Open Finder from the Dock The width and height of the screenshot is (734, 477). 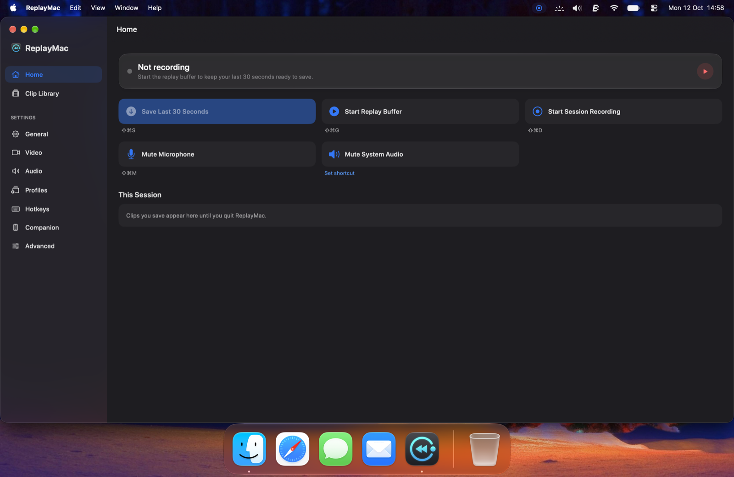click(x=249, y=449)
